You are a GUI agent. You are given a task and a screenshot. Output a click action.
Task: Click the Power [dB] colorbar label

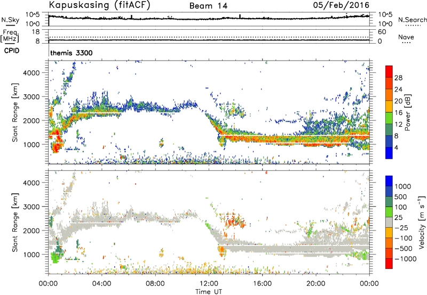[x=407, y=112]
